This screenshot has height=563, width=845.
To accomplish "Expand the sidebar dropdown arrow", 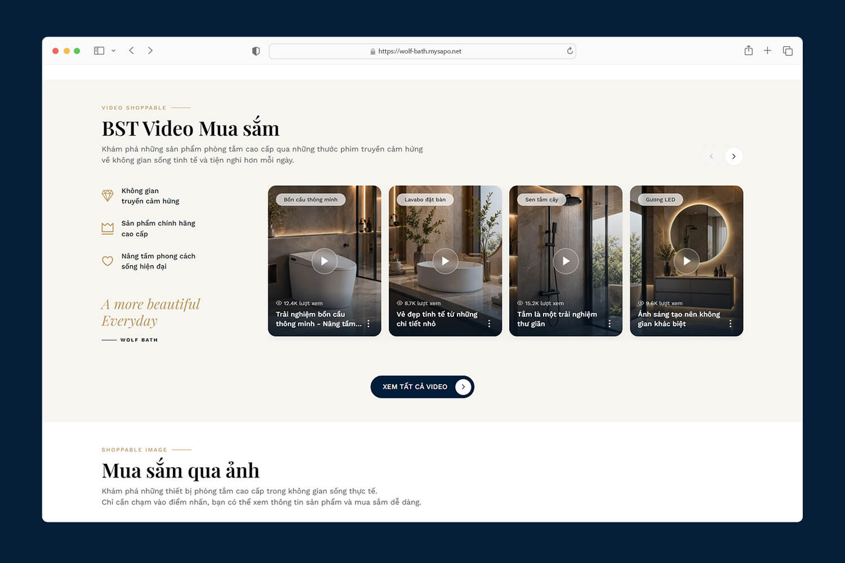I will 113,51.
